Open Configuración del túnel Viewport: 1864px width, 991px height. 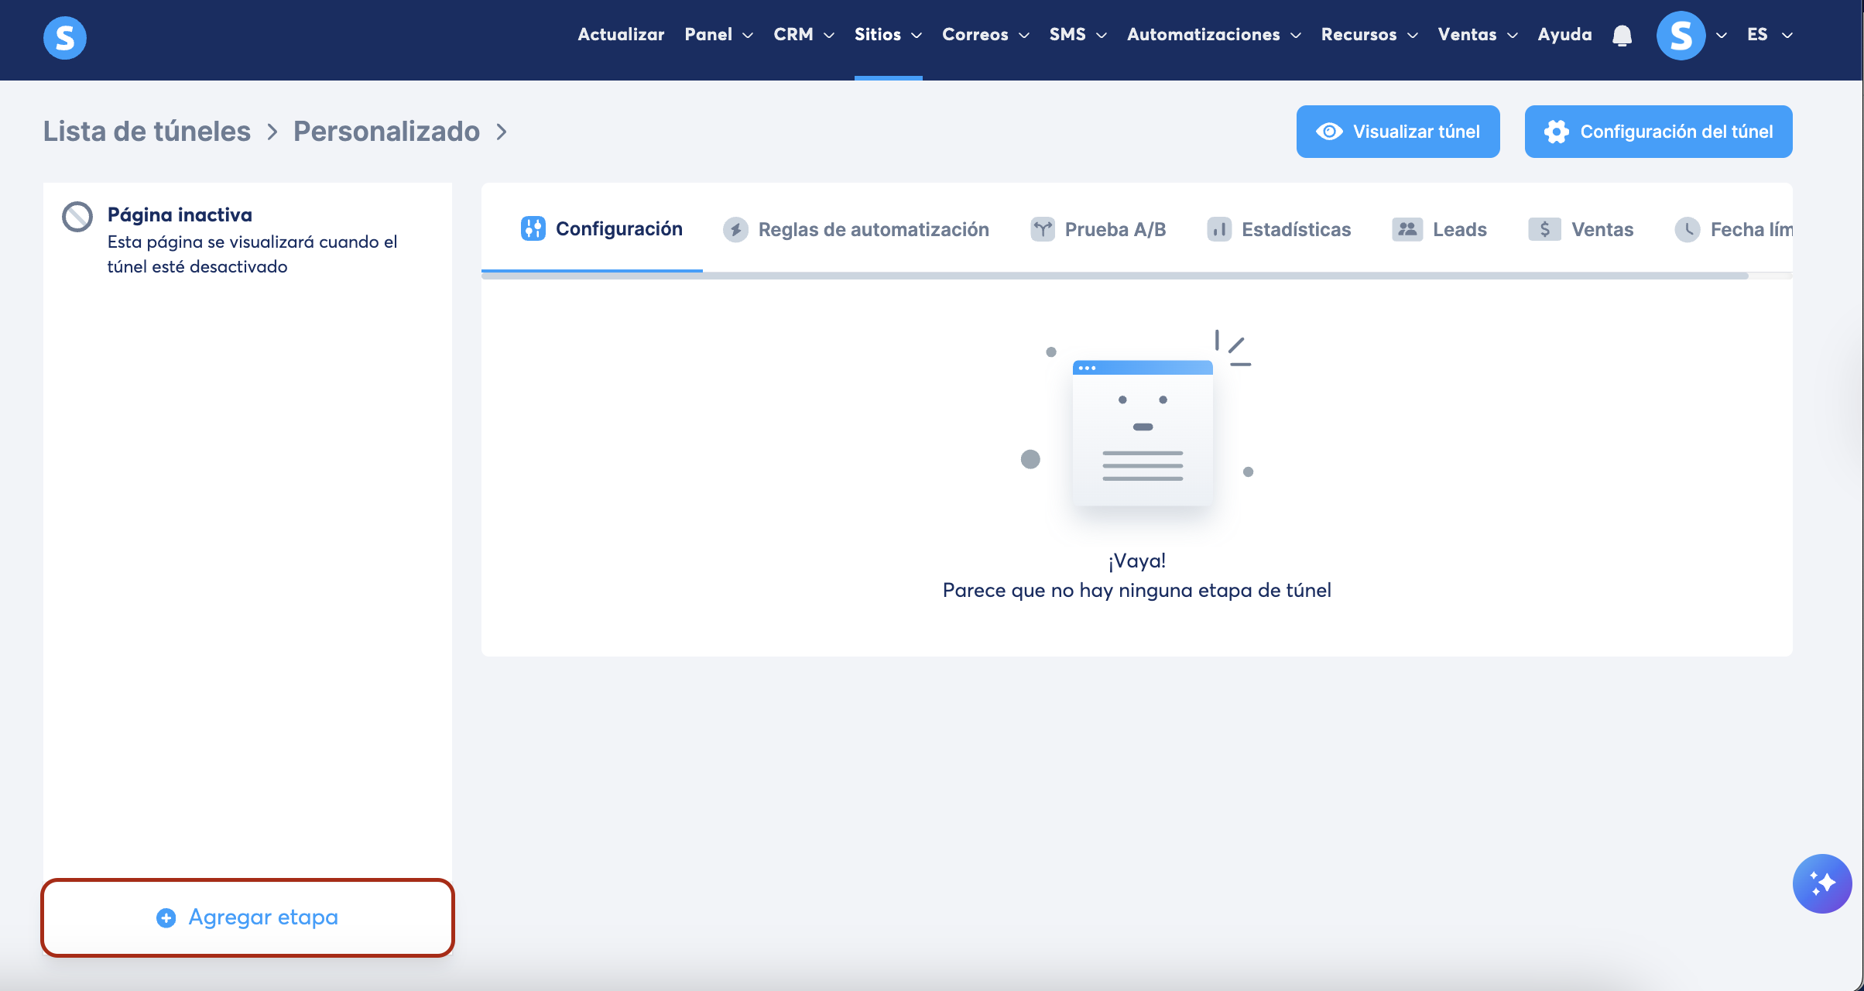tap(1657, 132)
